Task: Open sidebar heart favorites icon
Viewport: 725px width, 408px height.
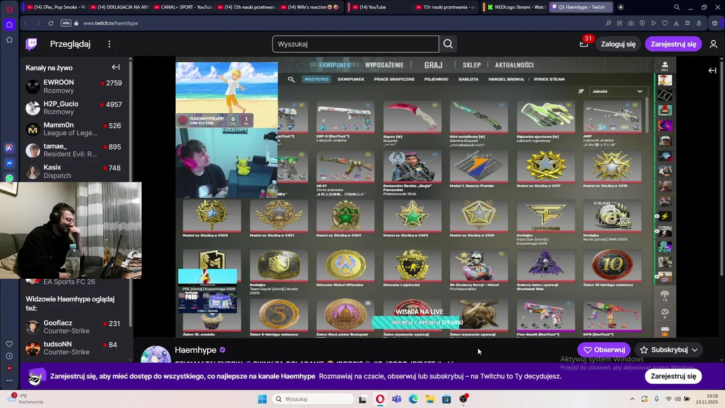Action: point(9,344)
